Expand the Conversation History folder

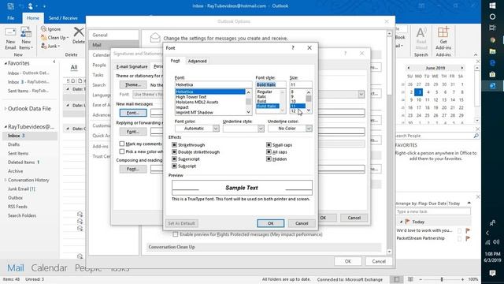pyautogui.click(x=6, y=180)
